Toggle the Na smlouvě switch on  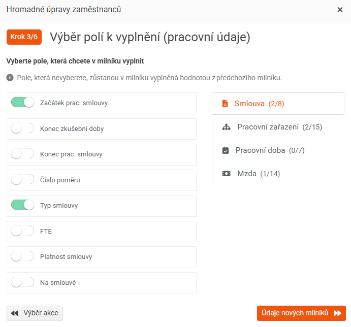22,282
